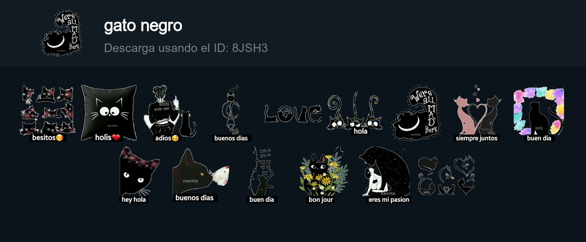Click the "eres mi pasion" caption label
Screen dimensions: 586x242
point(389,200)
